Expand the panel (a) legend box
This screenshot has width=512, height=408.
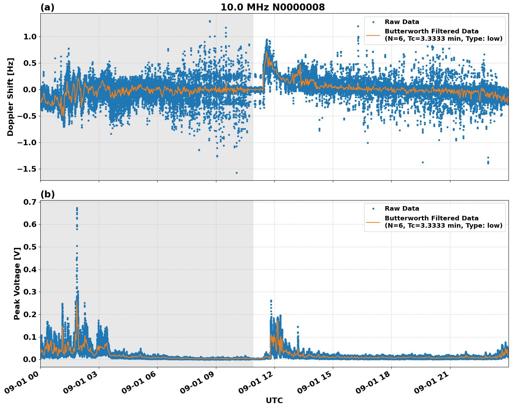point(434,30)
